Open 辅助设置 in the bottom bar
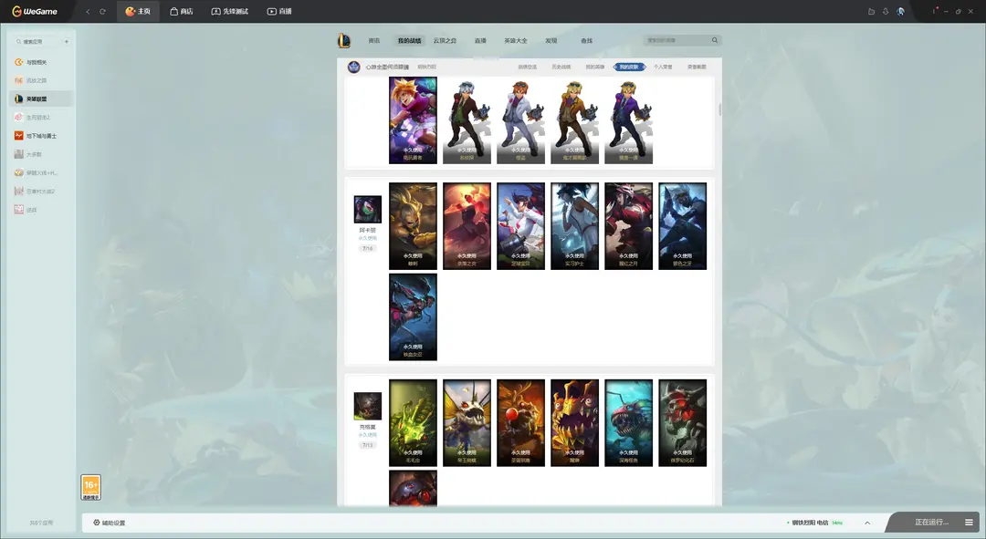Viewport: 986px width, 539px height. [x=110, y=523]
